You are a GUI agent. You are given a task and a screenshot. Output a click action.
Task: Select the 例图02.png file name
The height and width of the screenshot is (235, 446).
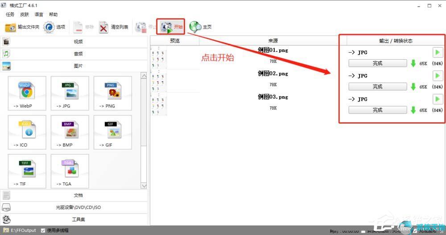pyautogui.click(x=273, y=74)
